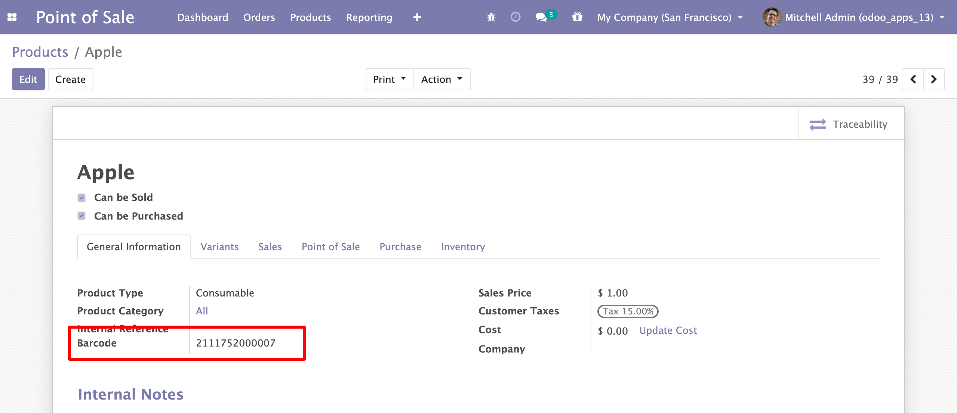Expand the Action dropdown
This screenshot has height=413, width=957.
(x=442, y=79)
